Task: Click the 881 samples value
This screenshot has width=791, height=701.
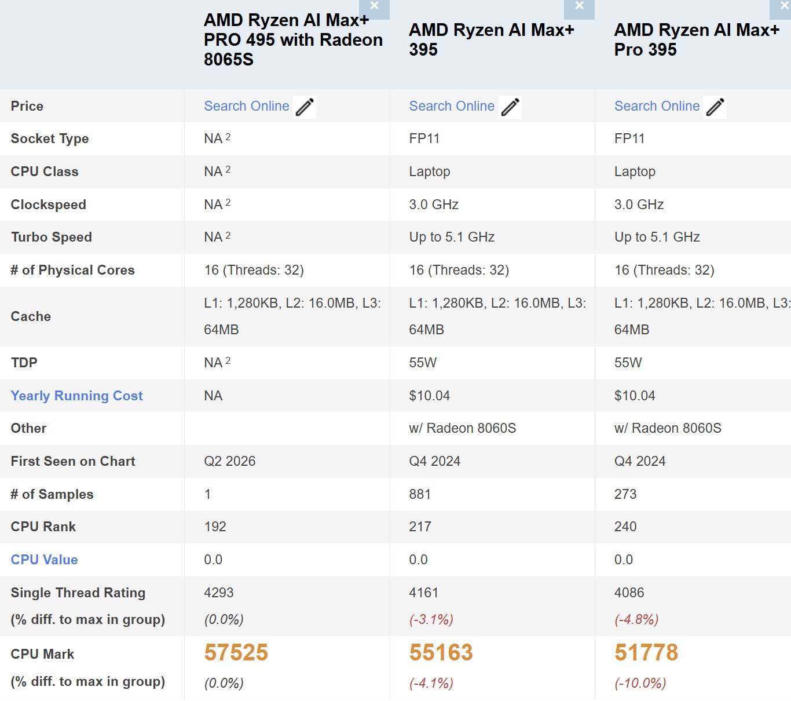Action: tap(420, 494)
